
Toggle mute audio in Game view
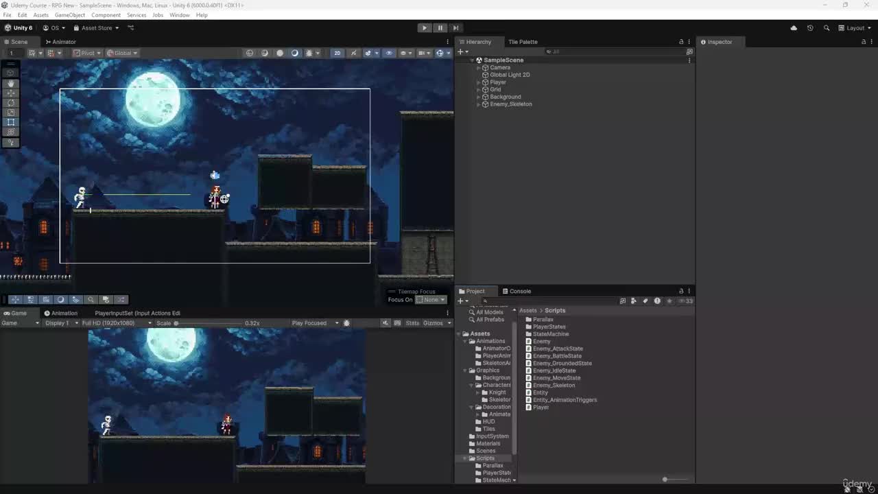coord(385,323)
